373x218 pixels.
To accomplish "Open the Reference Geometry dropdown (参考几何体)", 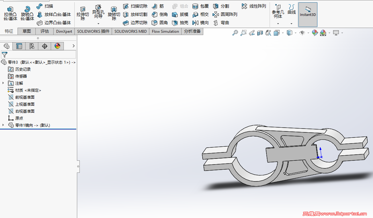I will [278, 24].
